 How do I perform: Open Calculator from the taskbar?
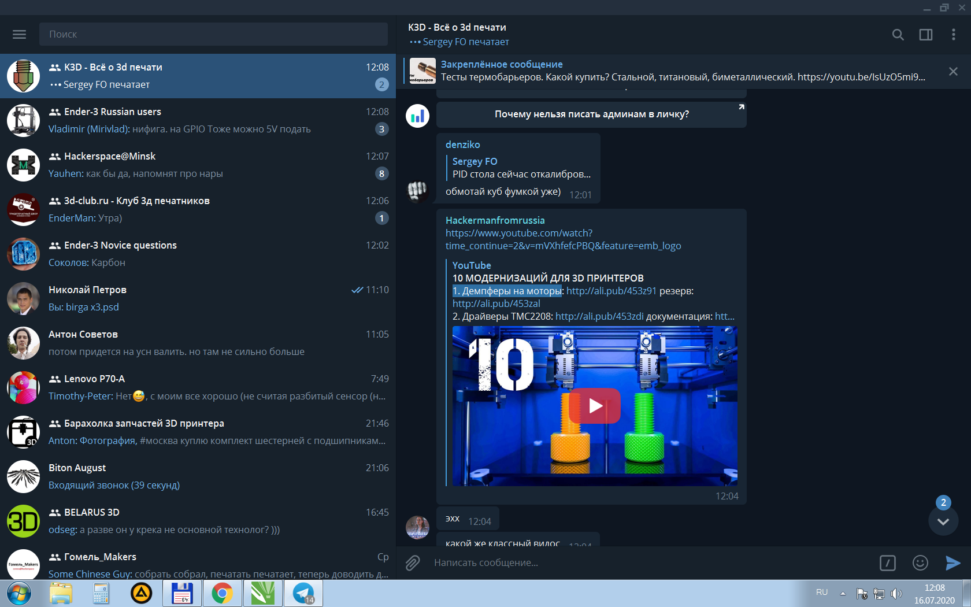(x=101, y=594)
